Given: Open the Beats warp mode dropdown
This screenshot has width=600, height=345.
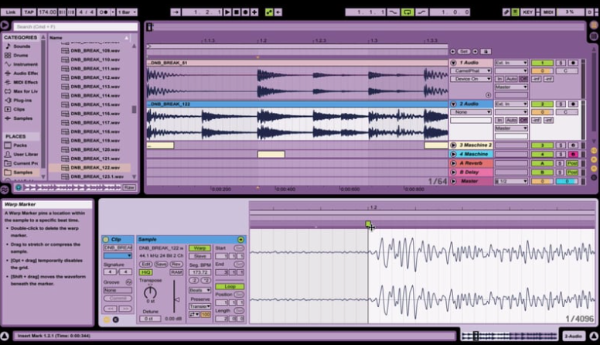Looking at the screenshot, I should (199, 290).
